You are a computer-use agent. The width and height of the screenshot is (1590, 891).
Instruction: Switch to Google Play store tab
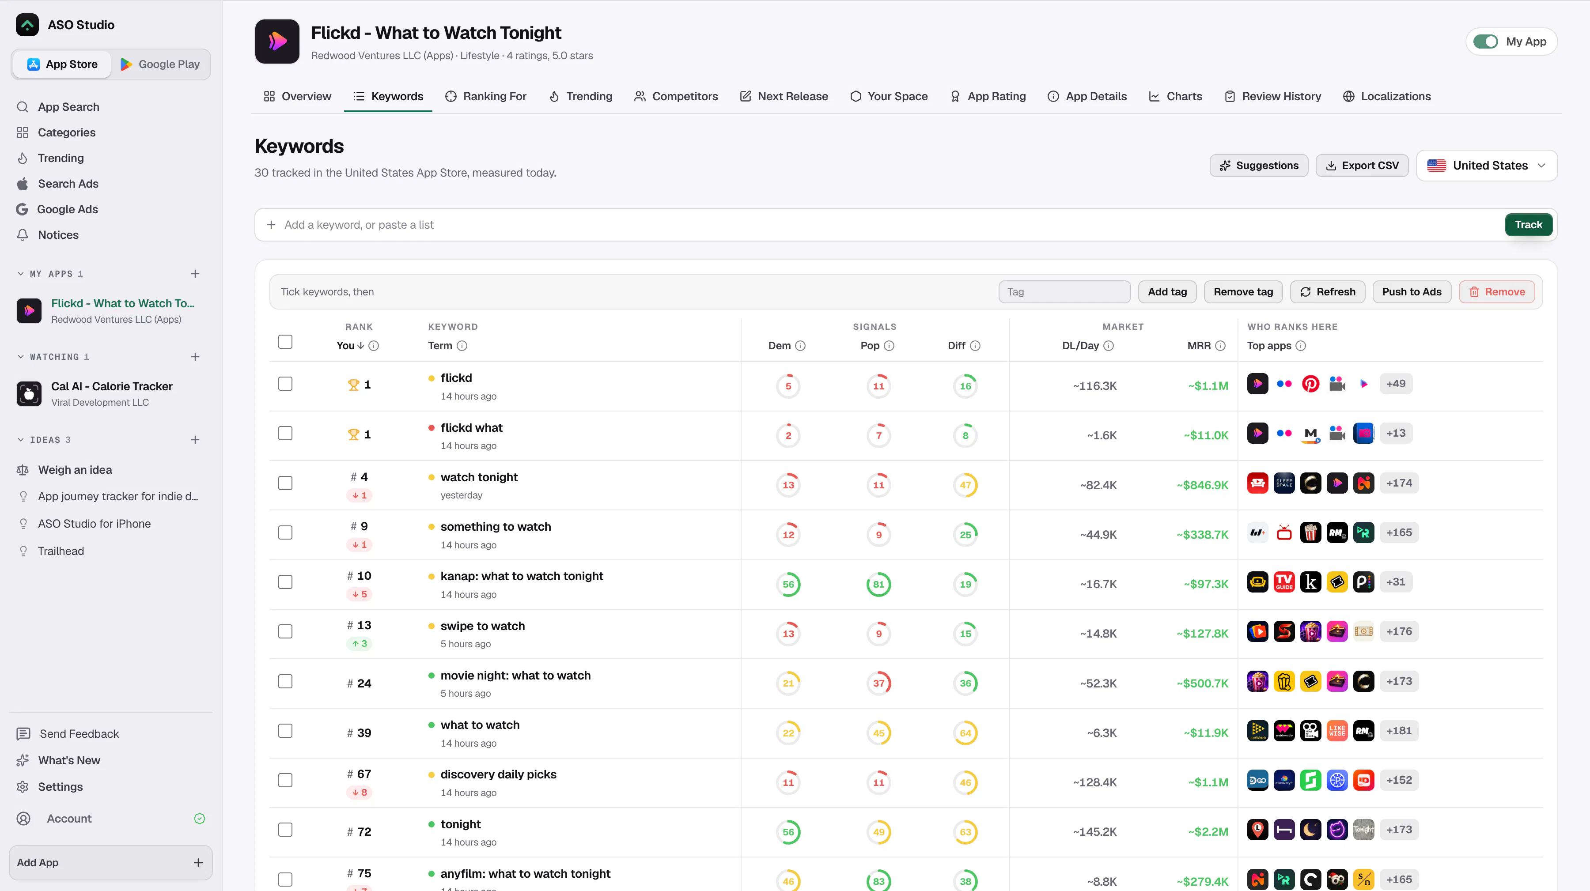(160, 64)
